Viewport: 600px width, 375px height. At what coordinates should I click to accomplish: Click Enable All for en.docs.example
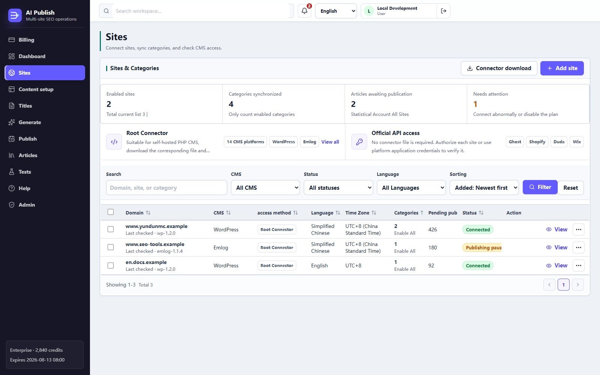pyautogui.click(x=405, y=269)
